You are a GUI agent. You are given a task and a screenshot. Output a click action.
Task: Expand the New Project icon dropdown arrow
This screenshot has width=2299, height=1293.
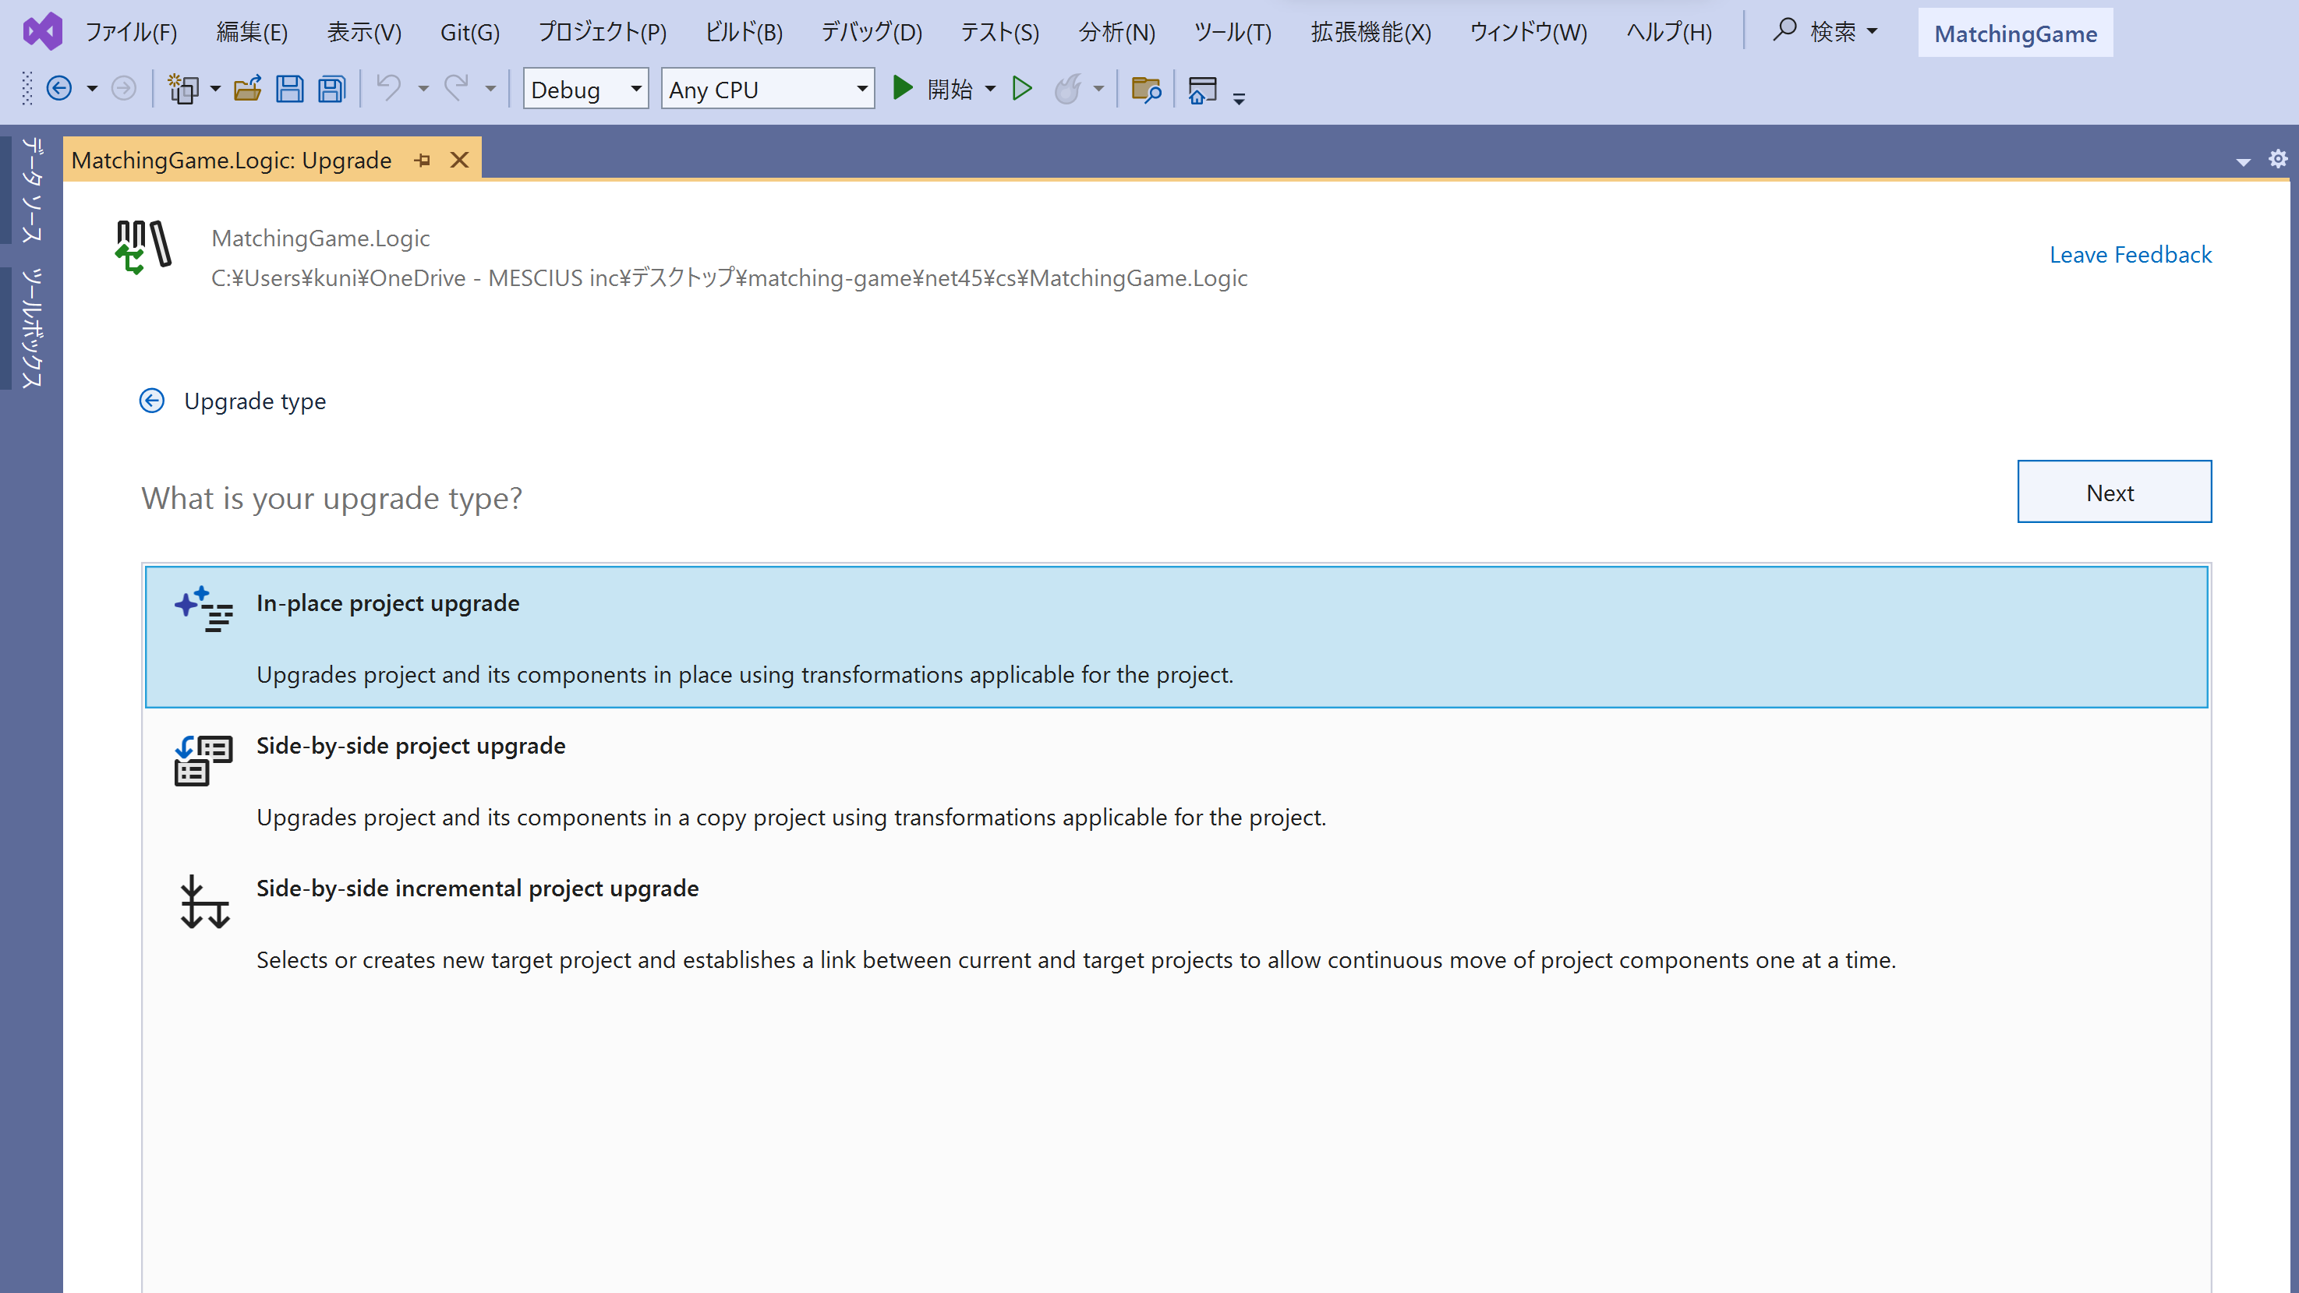[215, 88]
